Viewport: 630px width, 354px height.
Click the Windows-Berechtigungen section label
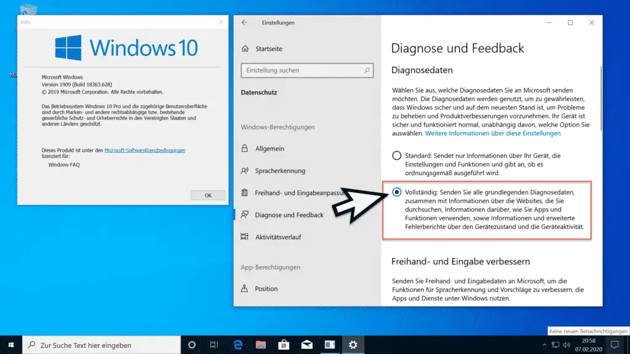pos(277,127)
